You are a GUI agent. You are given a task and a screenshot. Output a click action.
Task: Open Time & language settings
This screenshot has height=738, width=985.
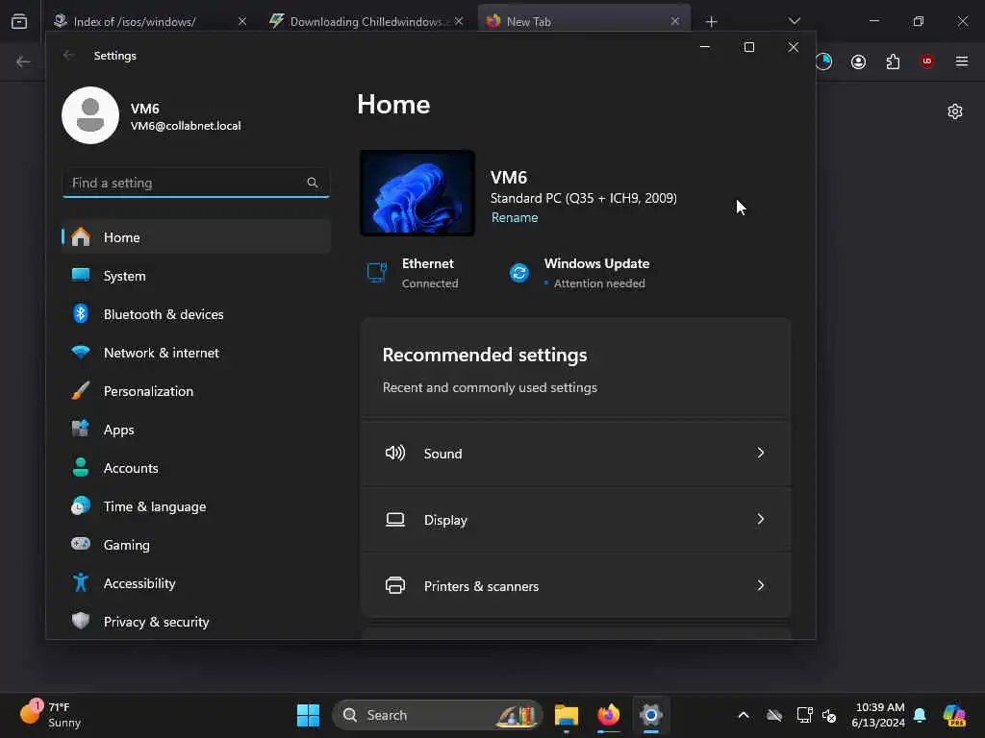point(196,505)
